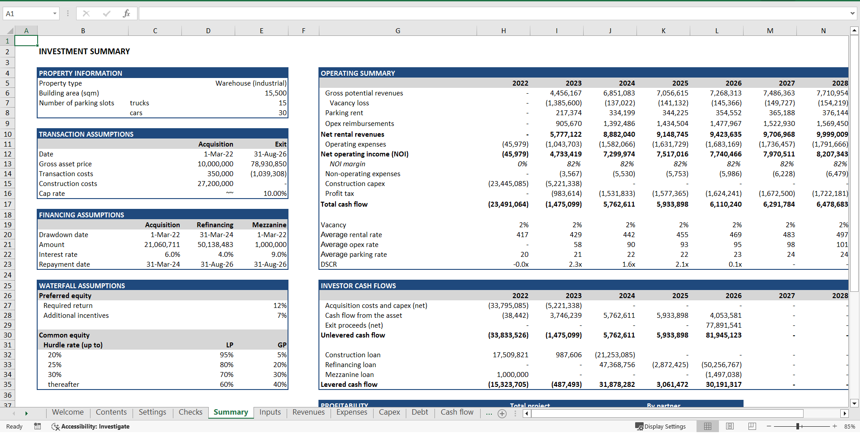Image resolution: width=860 pixels, height=433 pixels.
Task: Click the Building area 15,500 cell
Action: point(262,93)
